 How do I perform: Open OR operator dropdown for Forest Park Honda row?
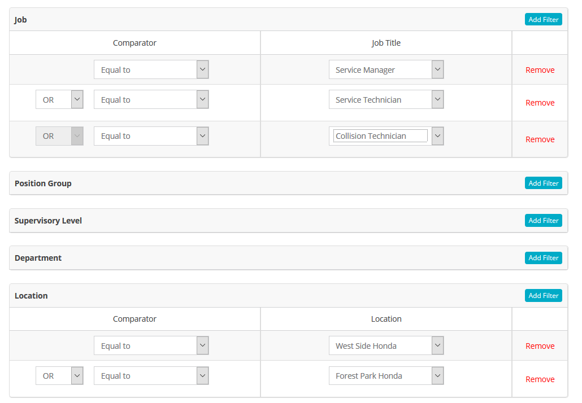pos(59,375)
